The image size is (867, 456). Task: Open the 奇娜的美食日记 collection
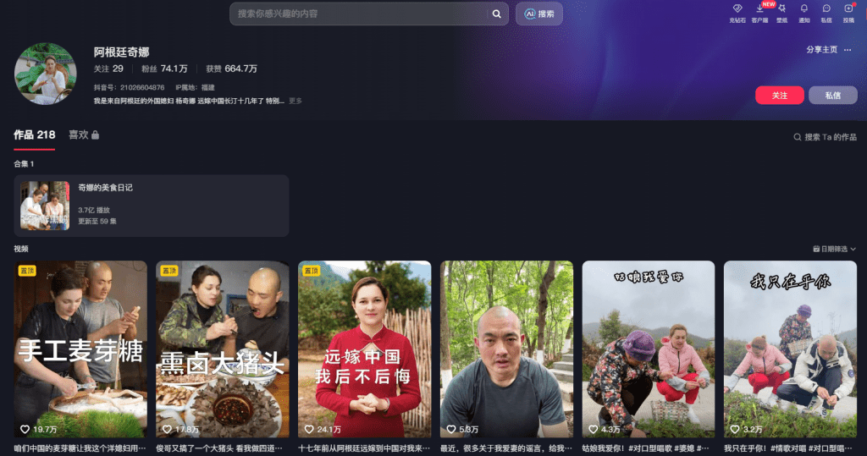(x=151, y=206)
